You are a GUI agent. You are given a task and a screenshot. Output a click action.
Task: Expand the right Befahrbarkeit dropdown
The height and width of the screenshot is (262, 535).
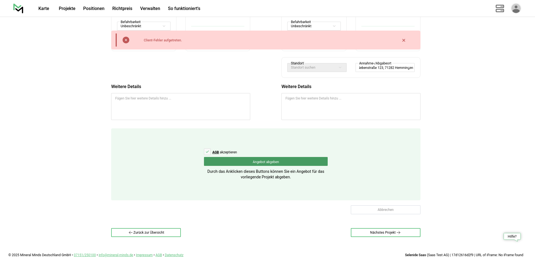(x=314, y=26)
